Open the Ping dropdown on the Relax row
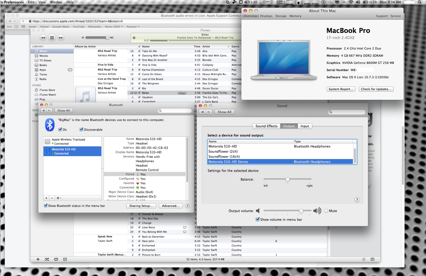The image size is (426, 276). coord(182,93)
